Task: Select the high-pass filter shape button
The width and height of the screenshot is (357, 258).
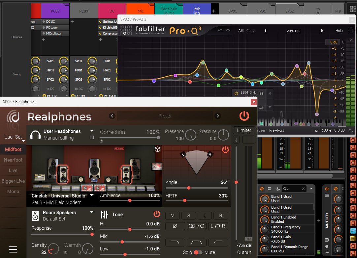Action: (x=218, y=243)
